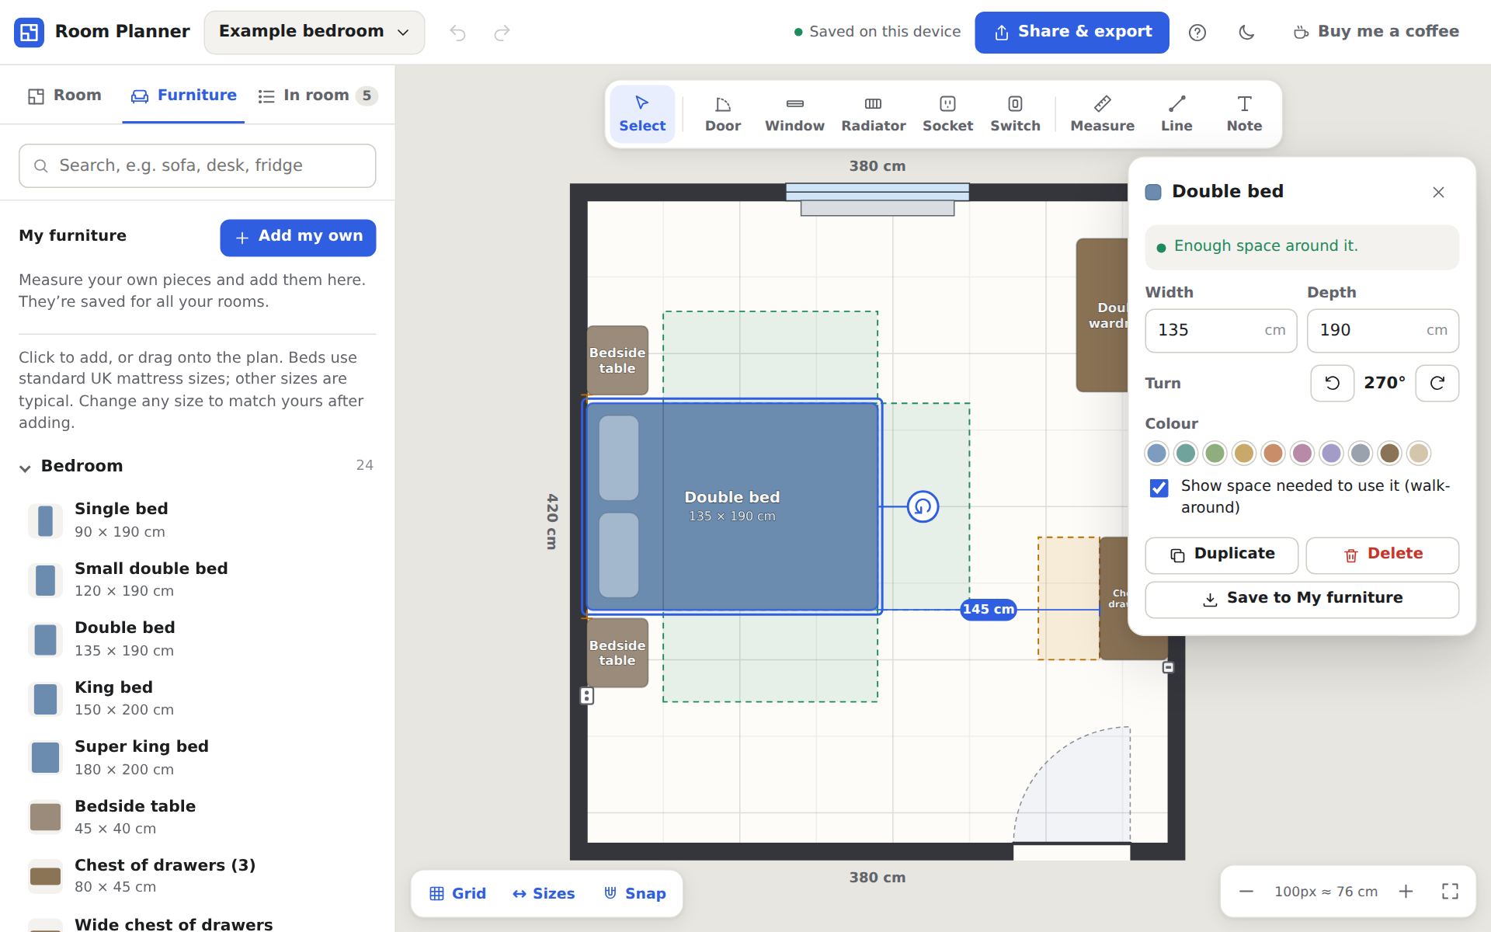
Task: Select the wall socket on left wall
Action: click(587, 696)
